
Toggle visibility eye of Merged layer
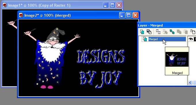pos(191,39)
